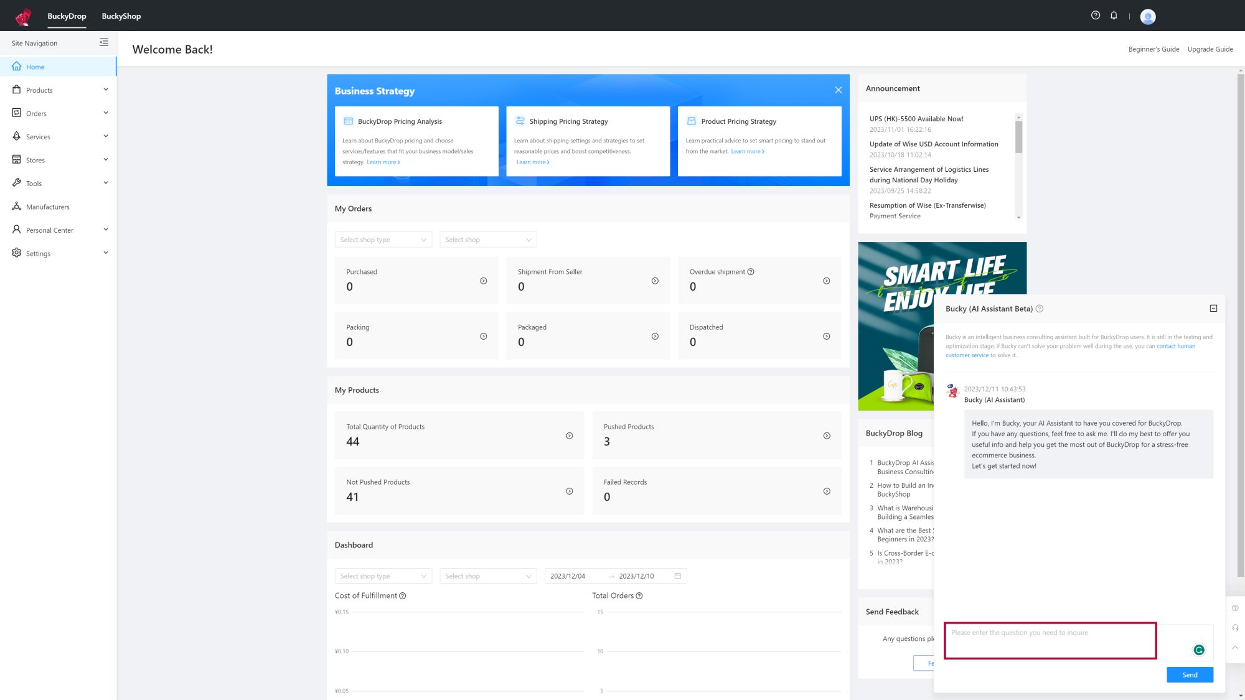1245x700 pixels.
Task: Minimize the Bucky AI Assistant panel
Action: [x=1213, y=309]
